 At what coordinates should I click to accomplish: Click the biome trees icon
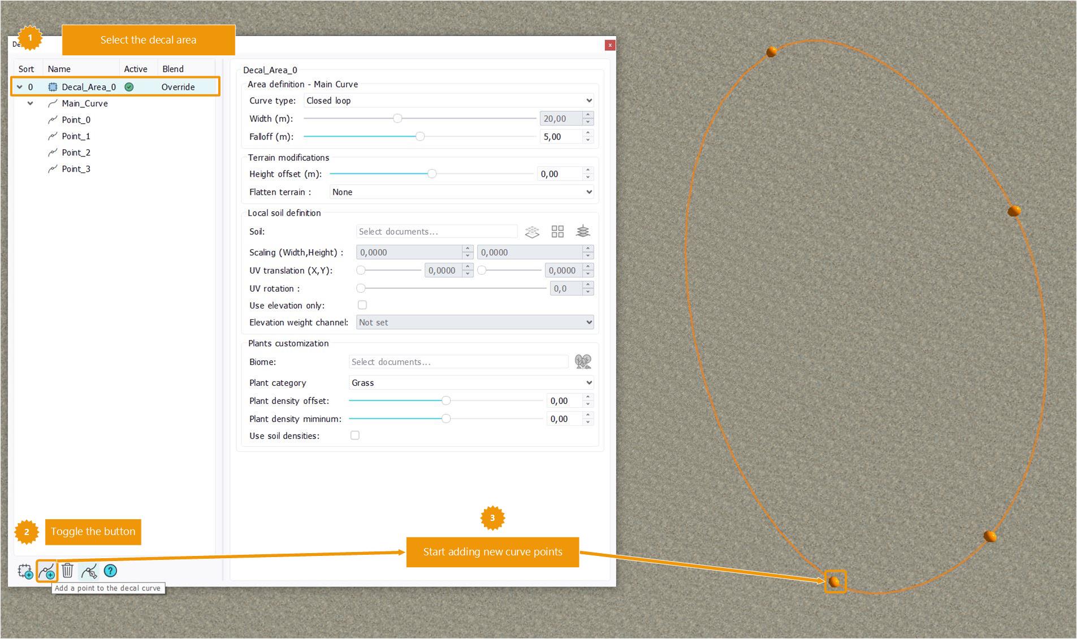click(x=582, y=362)
